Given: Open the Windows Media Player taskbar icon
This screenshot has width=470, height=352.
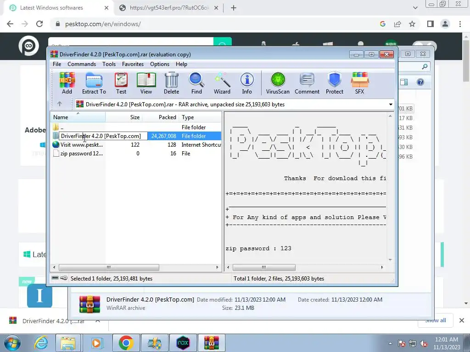Looking at the screenshot, I should pos(96,343).
